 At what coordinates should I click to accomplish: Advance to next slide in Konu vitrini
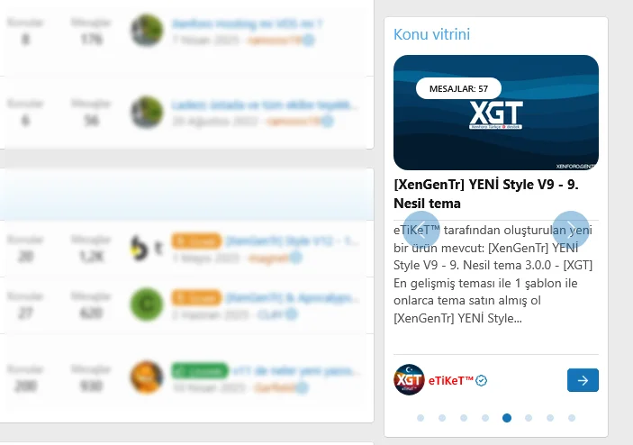[571, 230]
